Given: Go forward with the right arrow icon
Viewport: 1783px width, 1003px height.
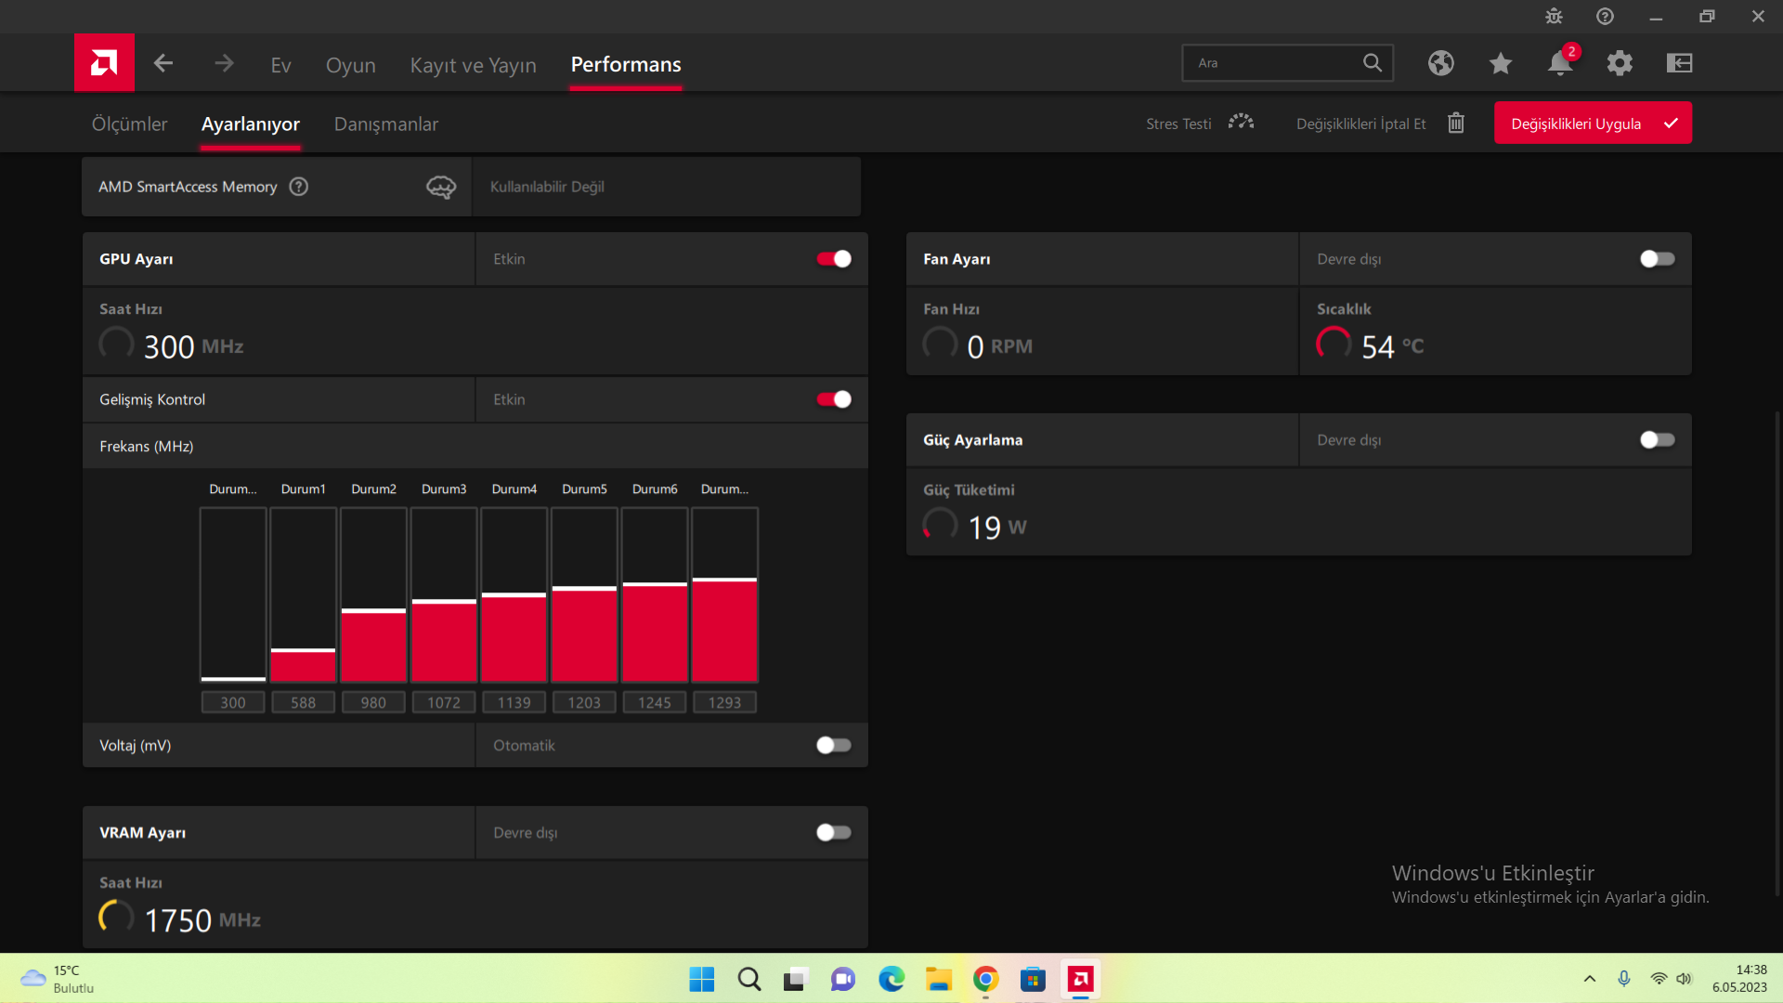Looking at the screenshot, I should point(224,63).
